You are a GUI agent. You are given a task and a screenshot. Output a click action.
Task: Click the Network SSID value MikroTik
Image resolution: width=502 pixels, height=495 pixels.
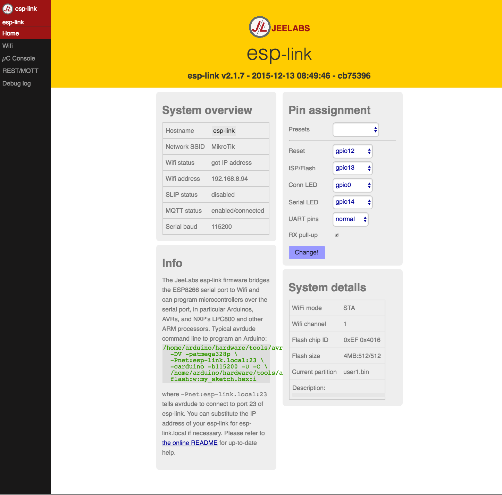pos(223,147)
